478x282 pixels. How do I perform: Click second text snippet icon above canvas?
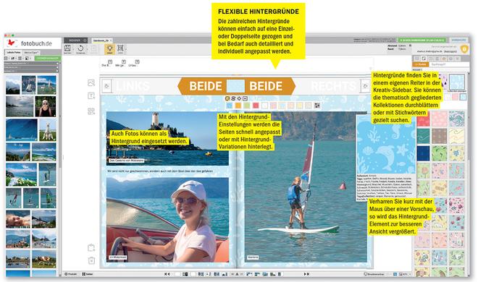click(123, 61)
